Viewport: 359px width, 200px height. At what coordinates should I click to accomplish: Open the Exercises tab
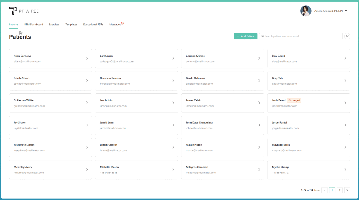54,24
